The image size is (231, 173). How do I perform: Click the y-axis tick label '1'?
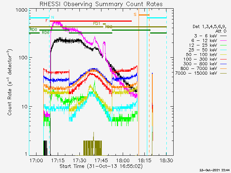[26, 154]
